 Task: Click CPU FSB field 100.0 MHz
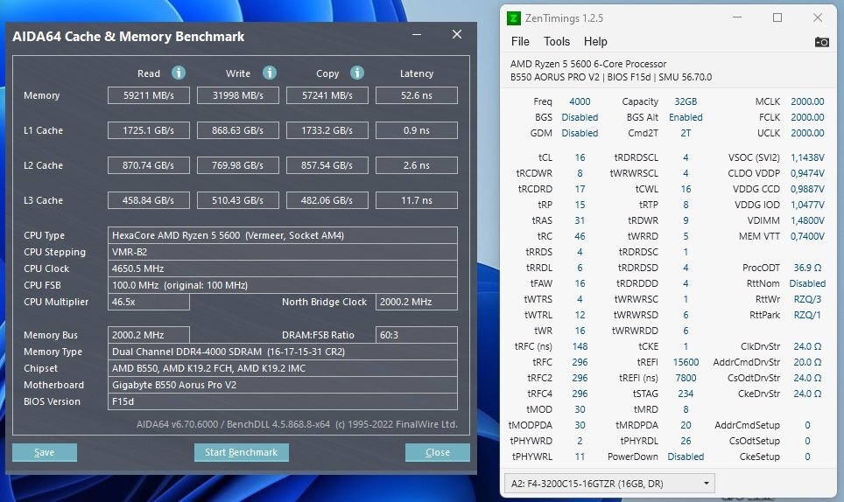coord(283,285)
